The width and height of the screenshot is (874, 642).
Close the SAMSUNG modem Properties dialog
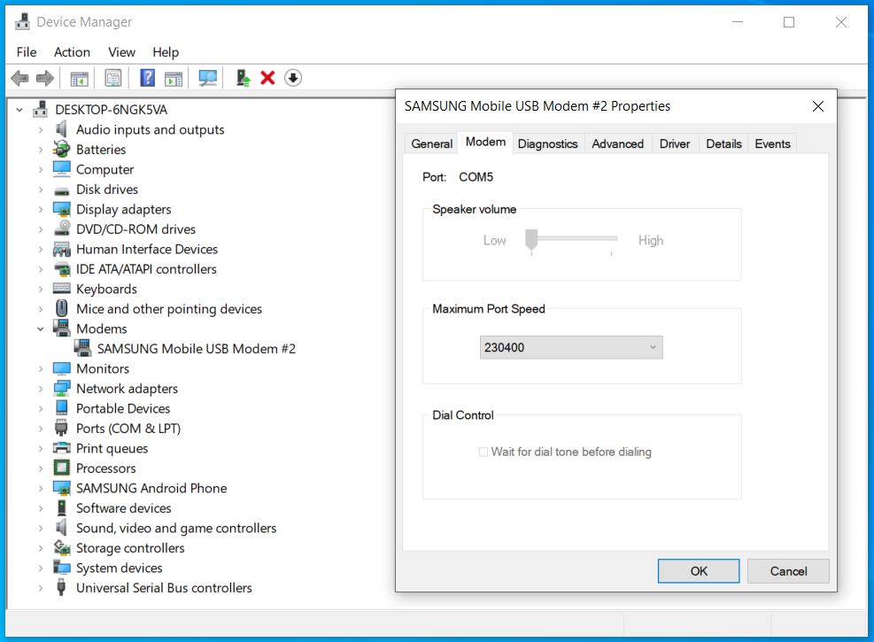click(817, 106)
